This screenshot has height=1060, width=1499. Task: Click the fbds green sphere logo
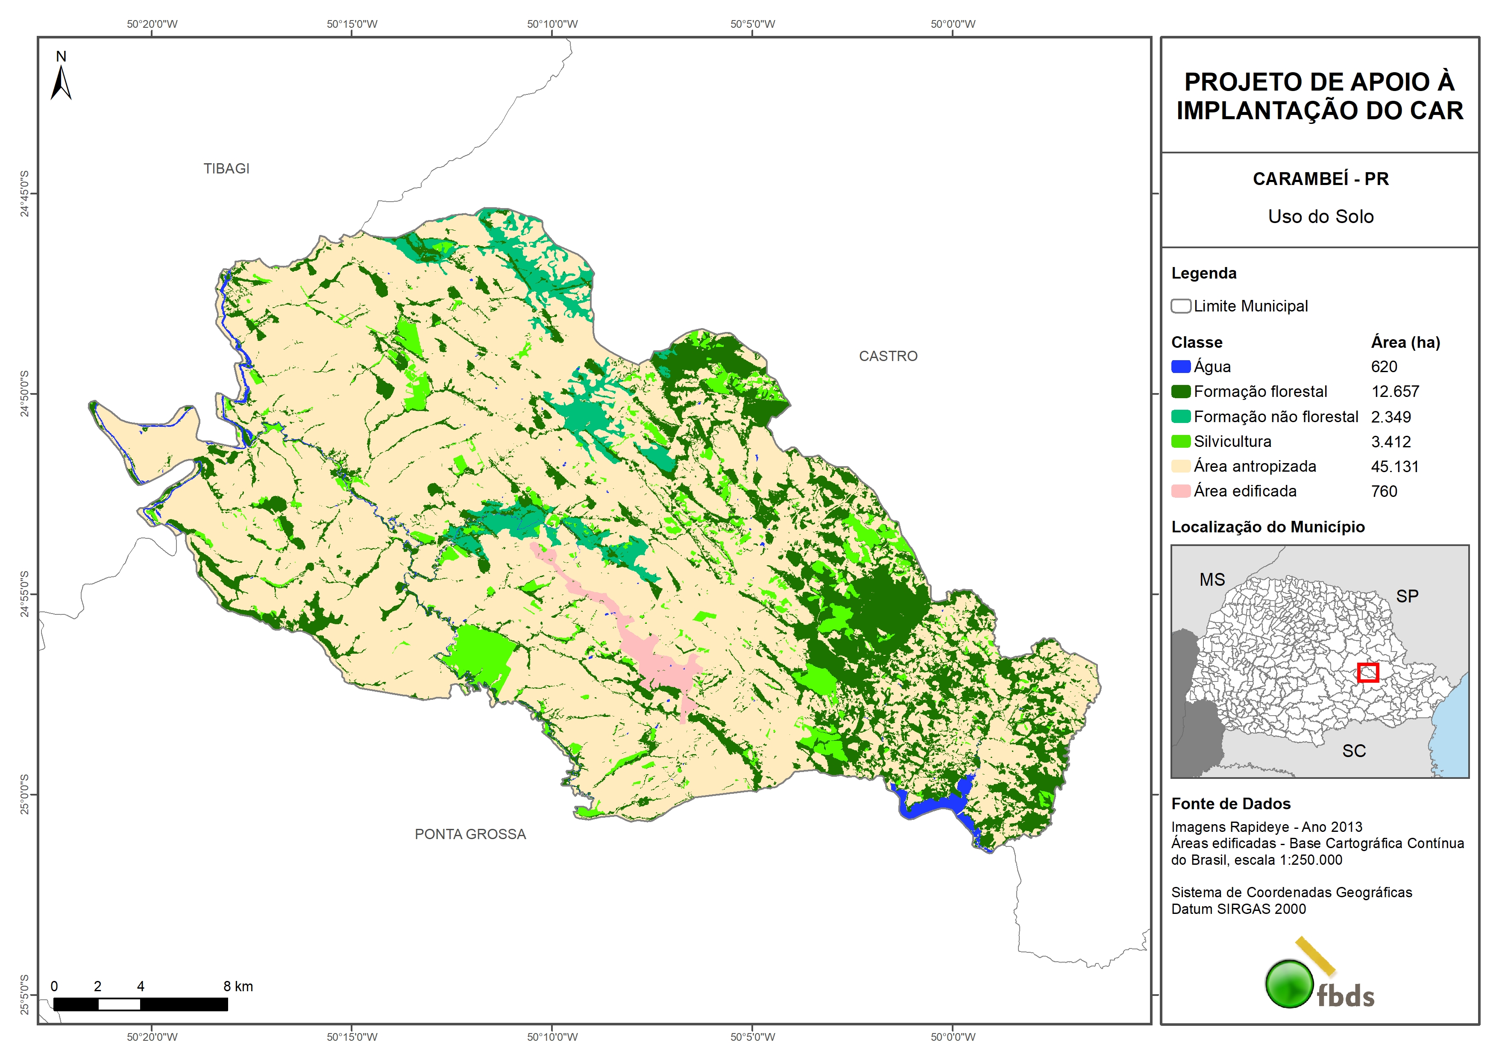[x=1289, y=984]
